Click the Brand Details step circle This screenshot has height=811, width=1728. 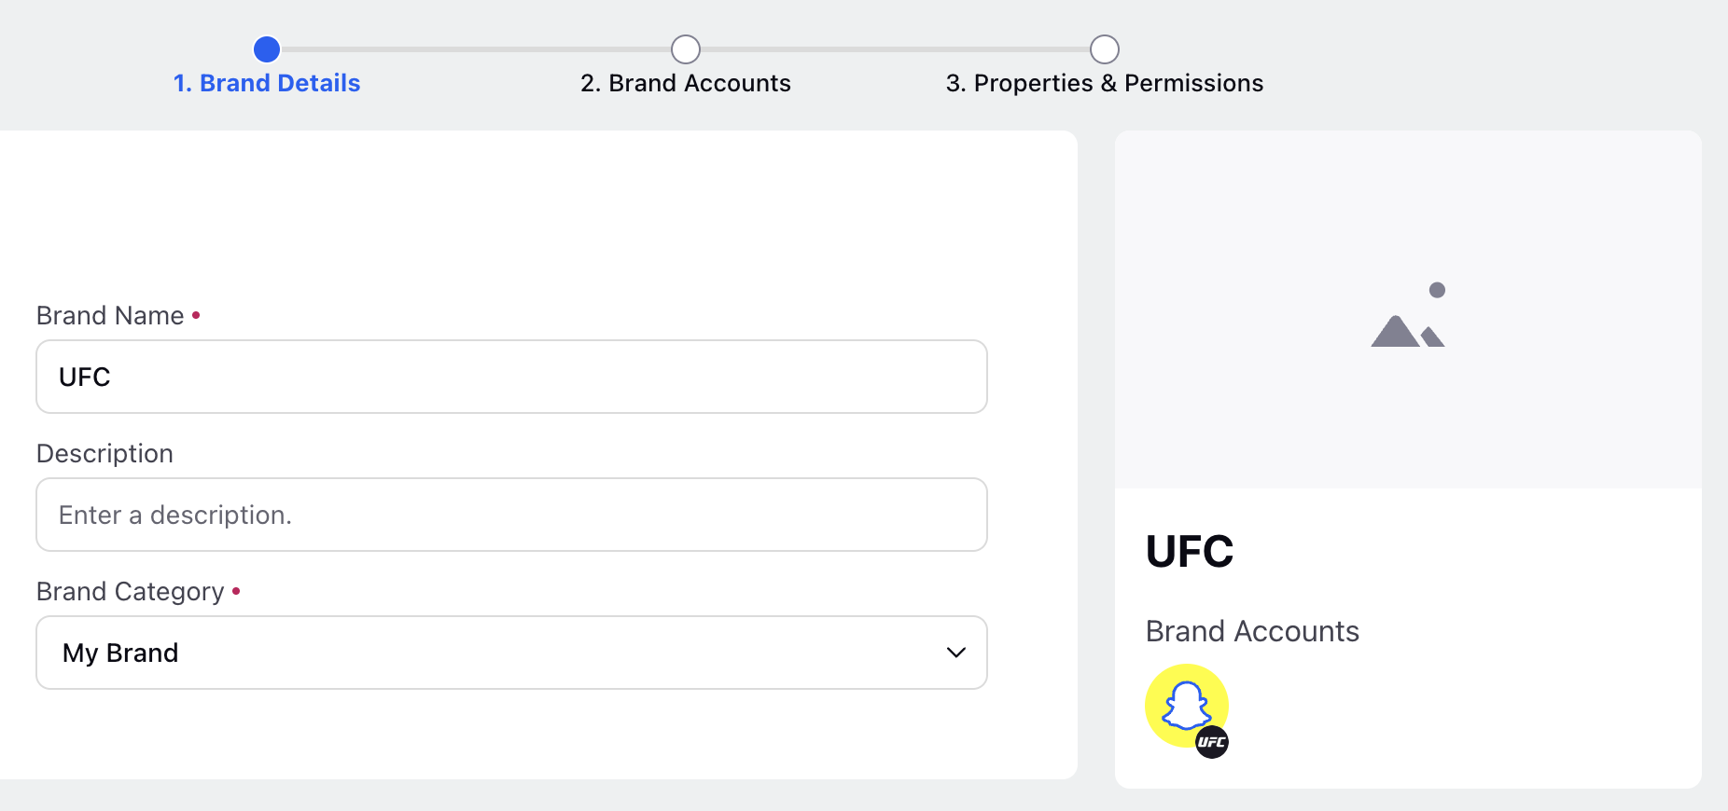click(267, 49)
